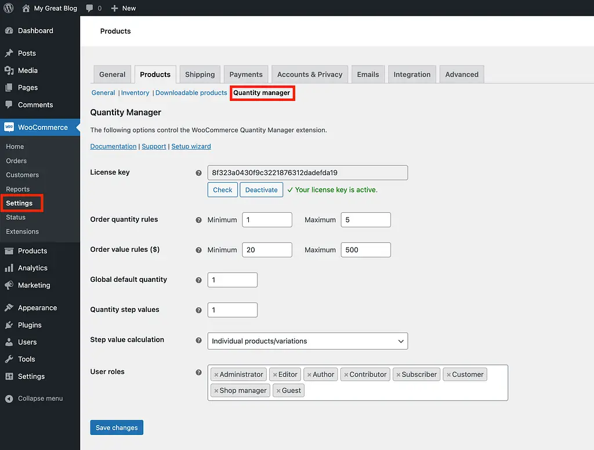Switch to the Payments tab
Screen dimensions: 594x450
[246, 74]
